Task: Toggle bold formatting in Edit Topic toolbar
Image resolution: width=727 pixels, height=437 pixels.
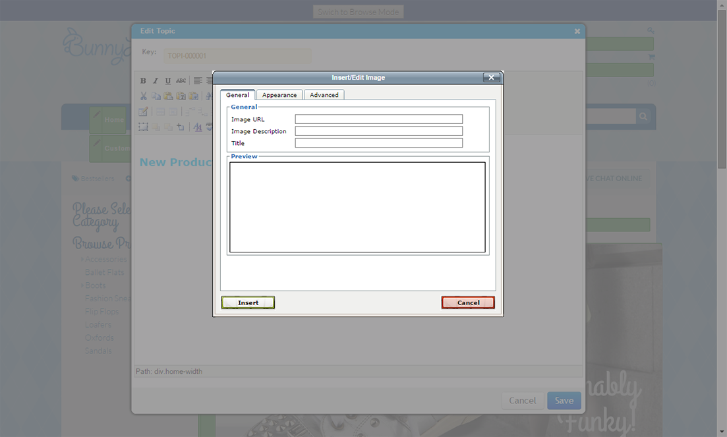Action: 143,80
